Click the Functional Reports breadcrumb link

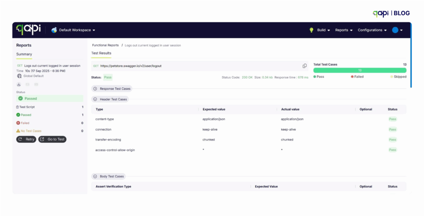105,45
